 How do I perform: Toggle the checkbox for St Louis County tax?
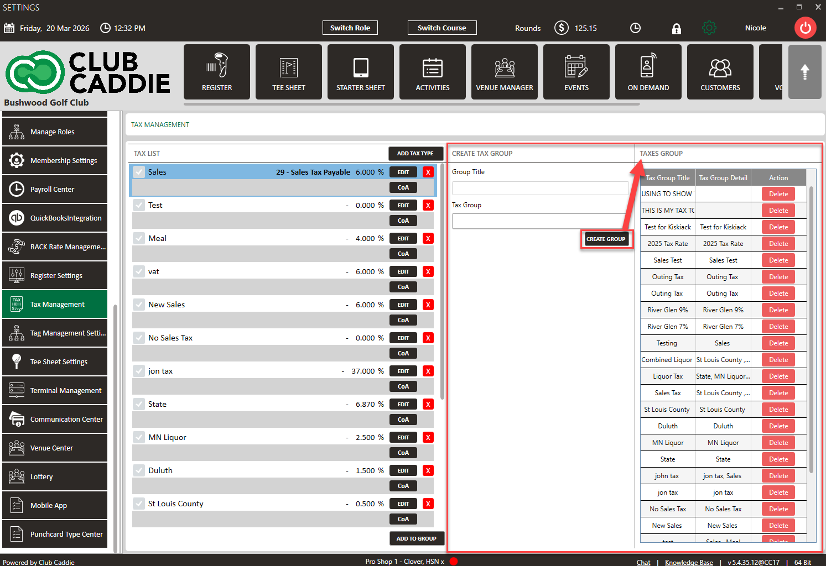(139, 504)
